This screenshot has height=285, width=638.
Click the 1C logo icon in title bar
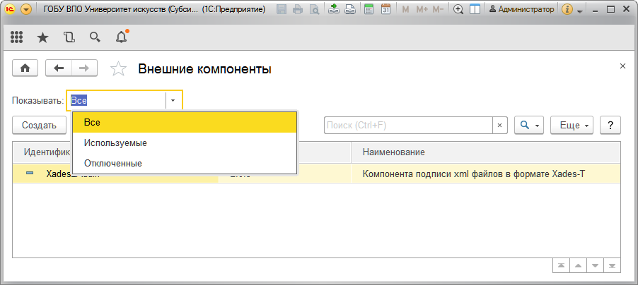click(11, 9)
